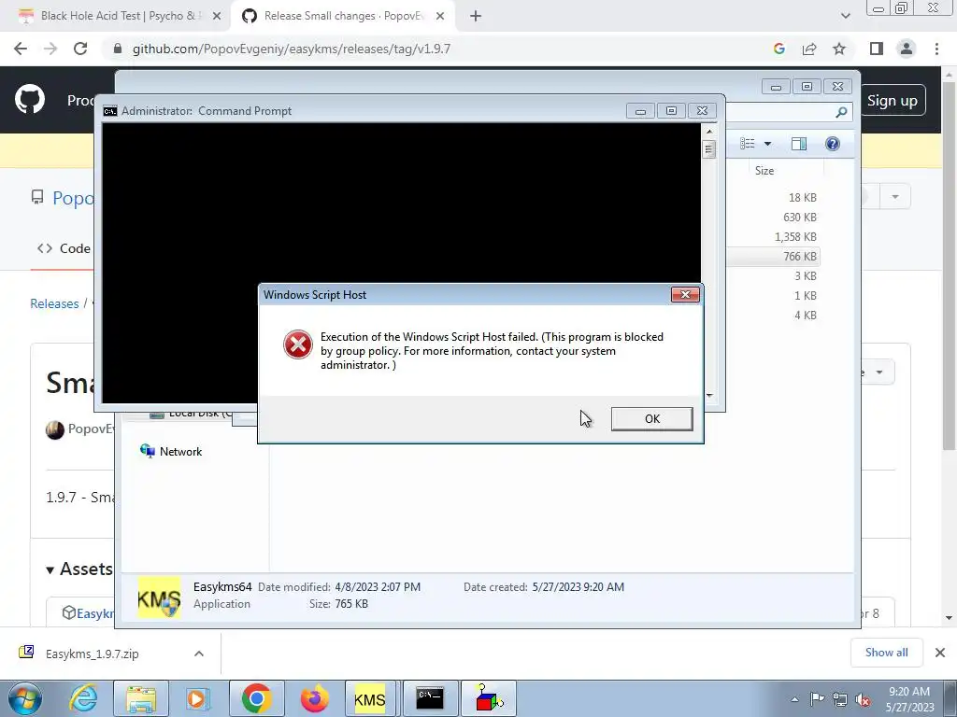The image size is (957, 717).
Task: Click the Google icon in the address bar
Action: [x=778, y=49]
